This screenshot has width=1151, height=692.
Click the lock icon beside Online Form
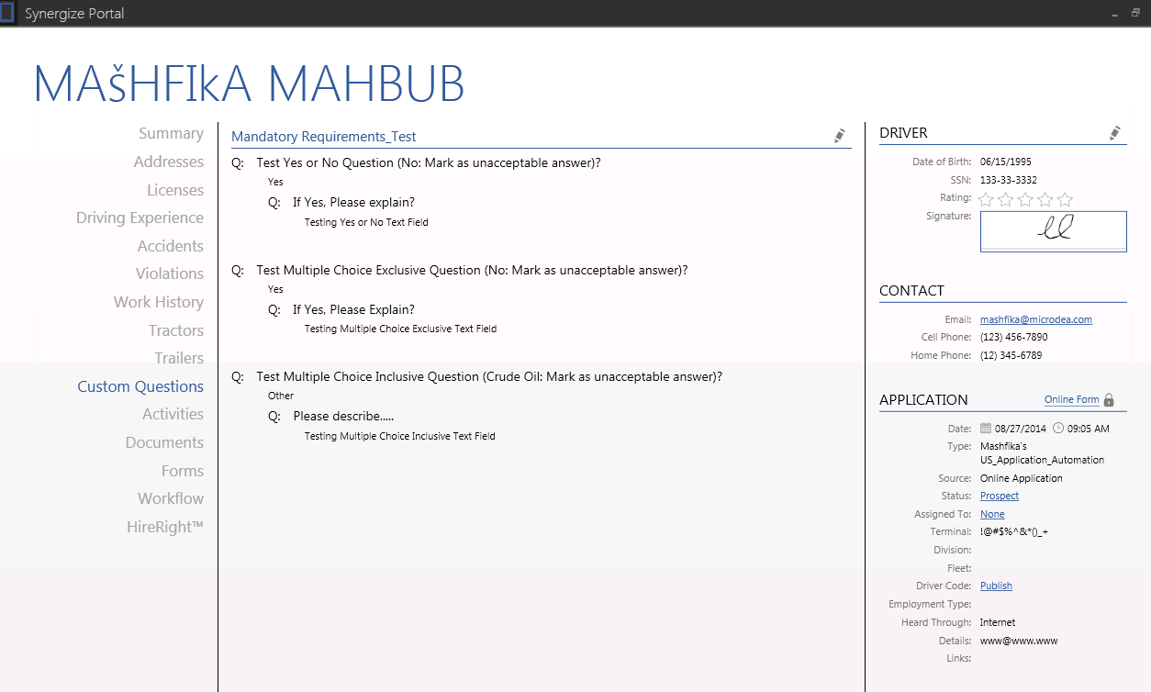point(1109,400)
